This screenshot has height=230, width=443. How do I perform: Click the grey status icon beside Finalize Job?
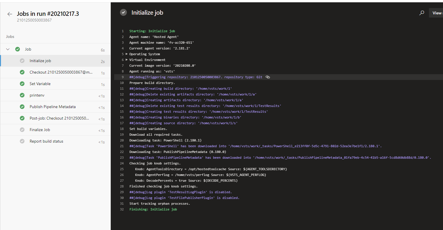22,130
